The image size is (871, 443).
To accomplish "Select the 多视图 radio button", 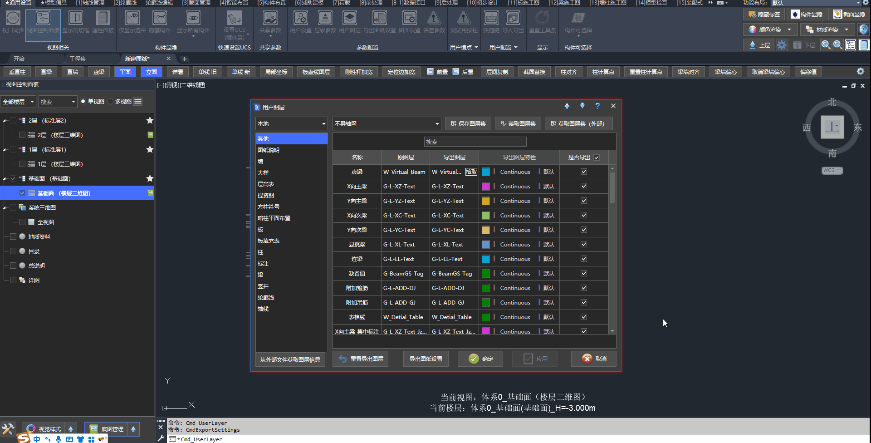I will point(111,102).
